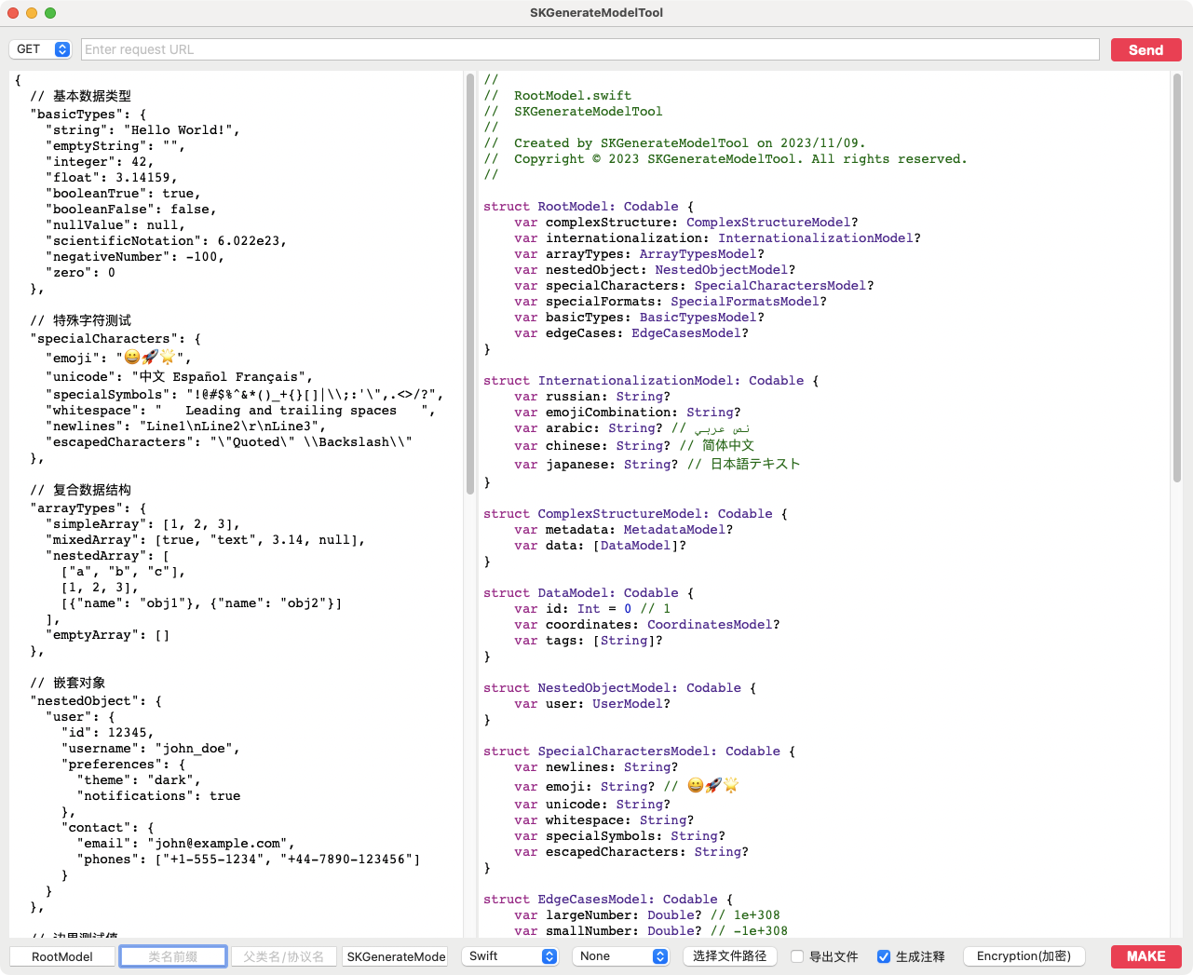This screenshot has height=975, width=1193.
Task: Enable the 导出文件 checkbox
Action: pyautogui.click(x=797, y=956)
